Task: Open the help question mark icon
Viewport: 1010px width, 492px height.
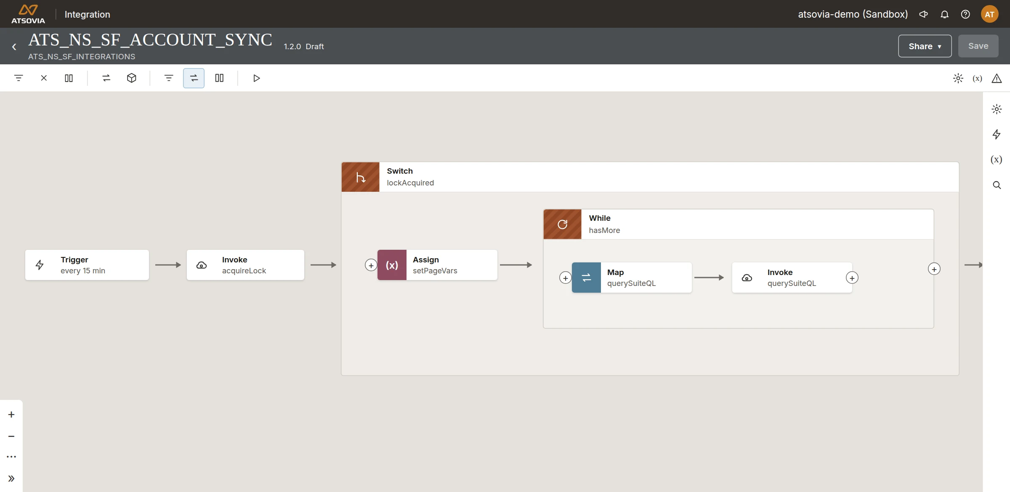Action: point(965,14)
